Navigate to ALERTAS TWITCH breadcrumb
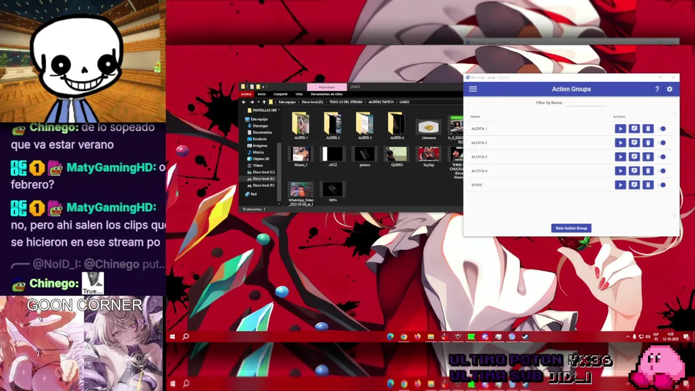Image resolution: width=695 pixels, height=391 pixels. (x=381, y=102)
